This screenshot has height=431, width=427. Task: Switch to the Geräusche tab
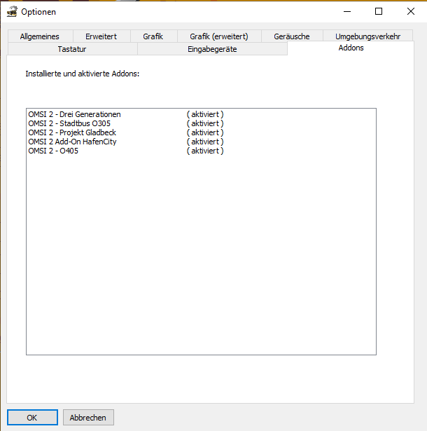coord(292,36)
